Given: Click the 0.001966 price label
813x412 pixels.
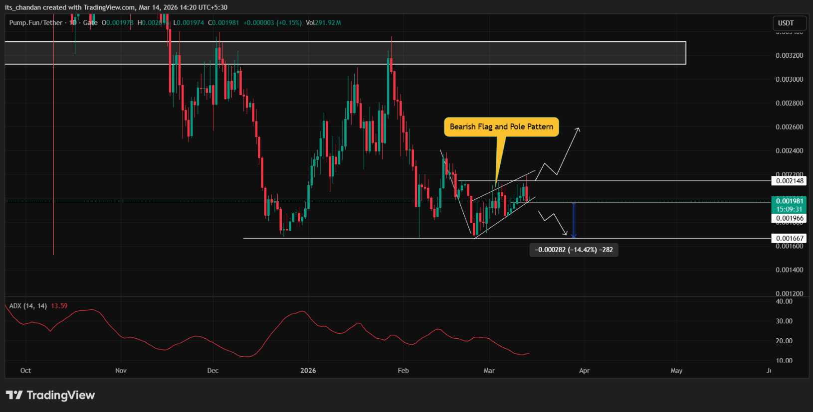Looking at the screenshot, I should tap(789, 218).
